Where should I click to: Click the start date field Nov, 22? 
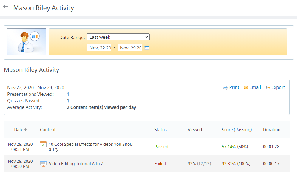(99, 48)
